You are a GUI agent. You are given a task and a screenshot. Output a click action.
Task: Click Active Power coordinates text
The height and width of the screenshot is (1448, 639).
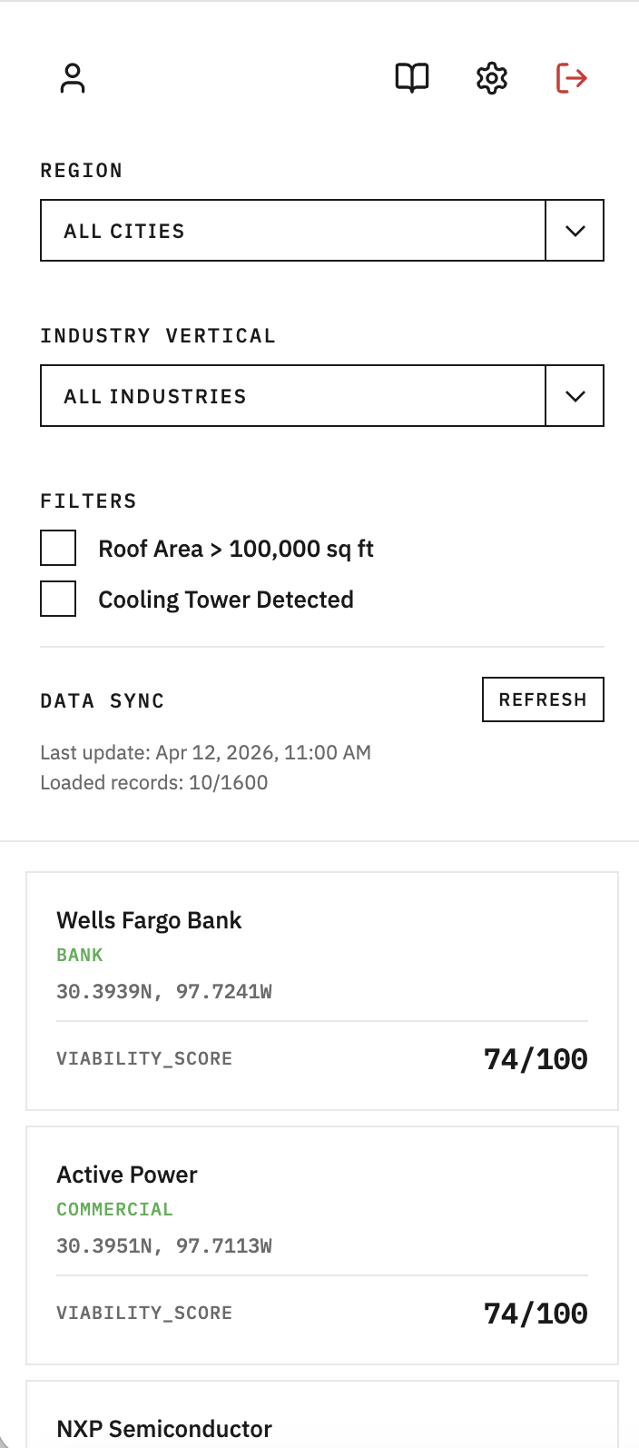pyautogui.click(x=164, y=1245)
